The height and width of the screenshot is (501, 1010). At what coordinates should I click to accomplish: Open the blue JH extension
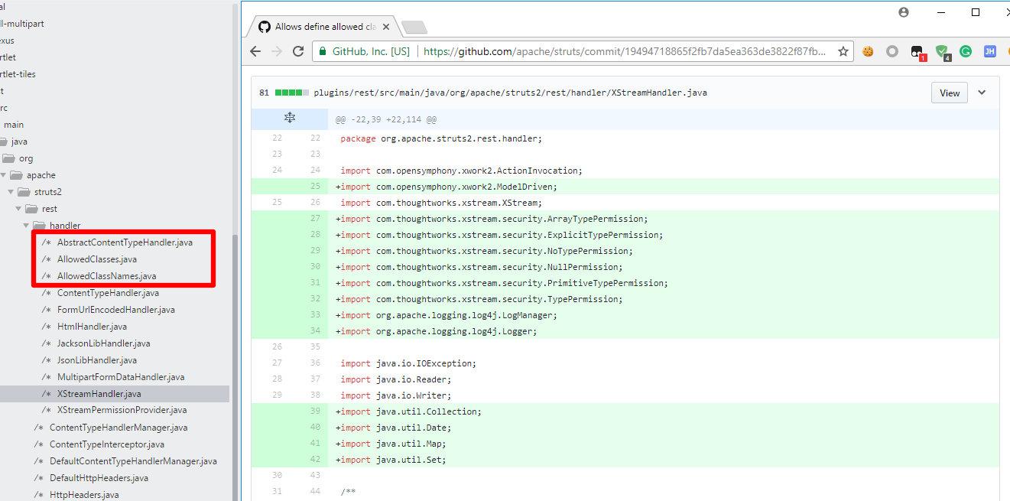(989, 51)
